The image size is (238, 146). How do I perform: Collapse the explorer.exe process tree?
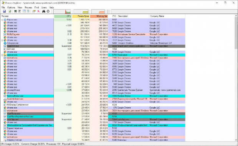pos(2,55)
